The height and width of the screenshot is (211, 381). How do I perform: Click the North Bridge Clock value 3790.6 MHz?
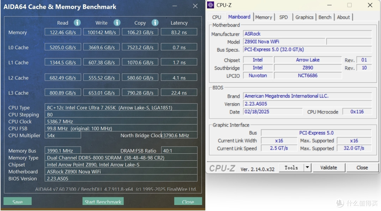[x=179, y=135]
